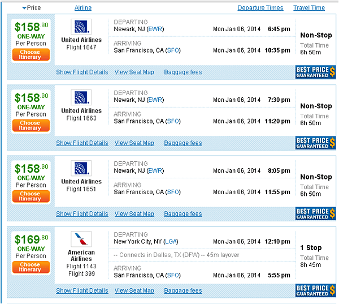Expand Show Flight Details for Flight 1651
339x304 pixels.
coord(82,214)
